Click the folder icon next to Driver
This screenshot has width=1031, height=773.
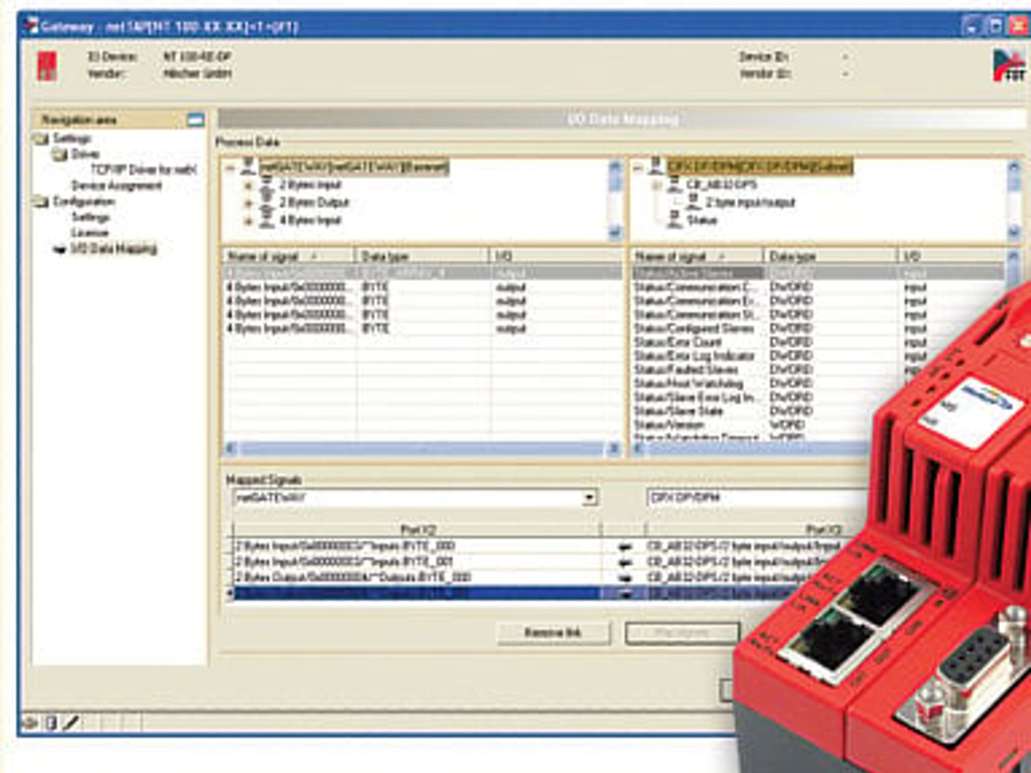click(60, 154)
